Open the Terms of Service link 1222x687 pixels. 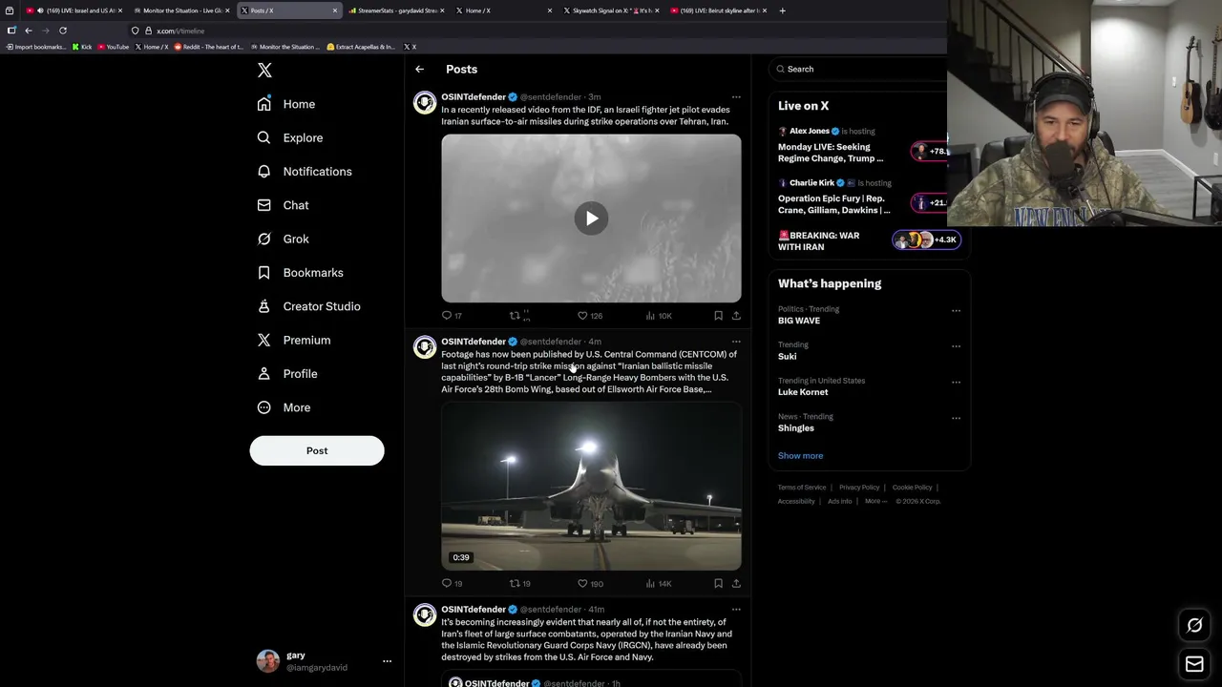[801, 488]
